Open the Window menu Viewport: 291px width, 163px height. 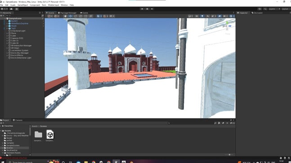64,5
